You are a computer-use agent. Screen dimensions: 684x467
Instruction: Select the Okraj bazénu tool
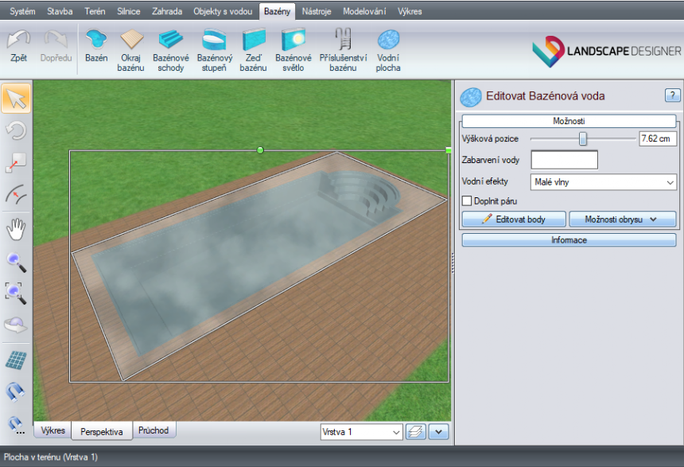131,50
